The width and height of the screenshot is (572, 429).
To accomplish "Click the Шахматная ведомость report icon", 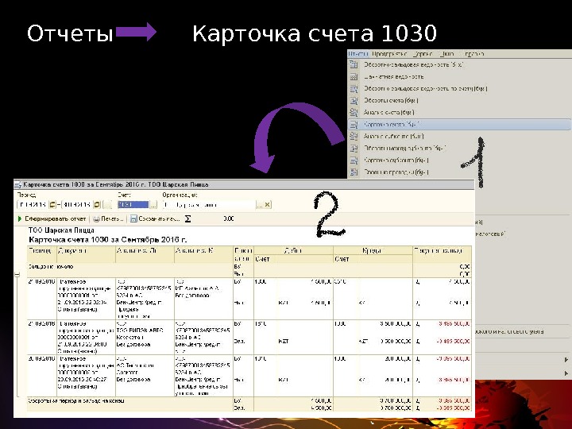I will click(x=354, y=76).
